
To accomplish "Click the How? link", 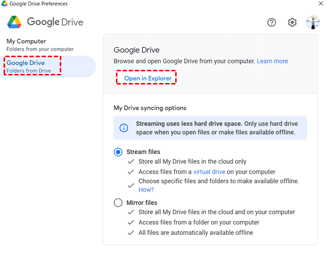I will point(146,190).
